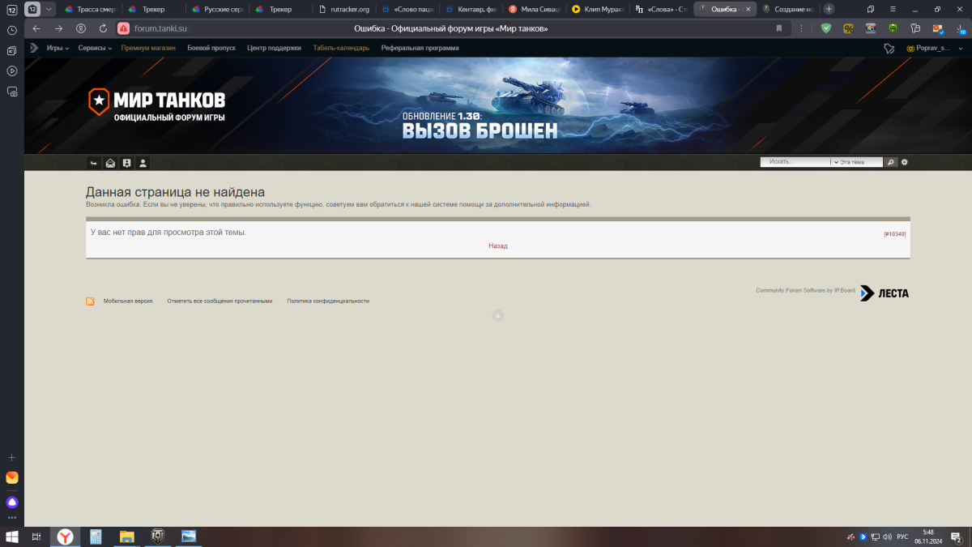Expand the Игры menu
Screen dimensions: 972x547
(58, 48)
